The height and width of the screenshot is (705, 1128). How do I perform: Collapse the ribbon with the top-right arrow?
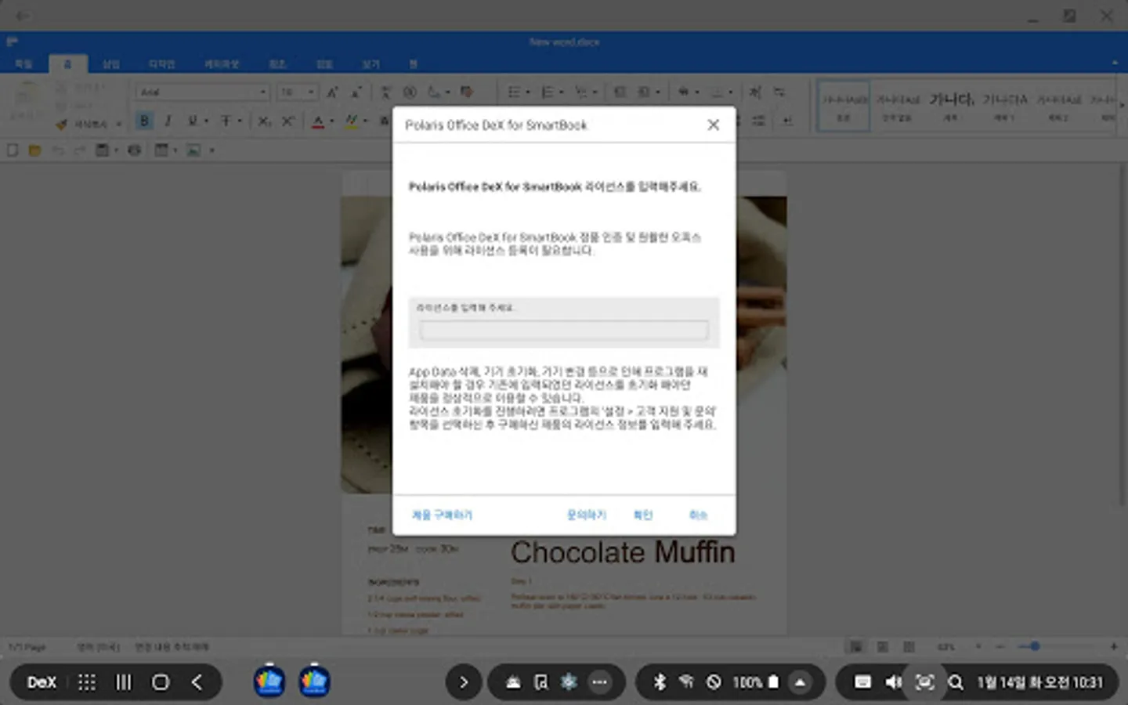click(x=1115, y=63)
